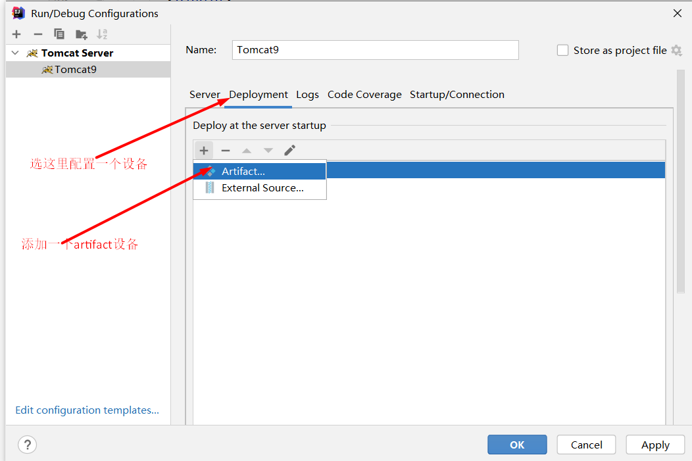The width and height of the screenshot is (692, 461).
Task: Add a new run configuration
Action: coord(16,34)
